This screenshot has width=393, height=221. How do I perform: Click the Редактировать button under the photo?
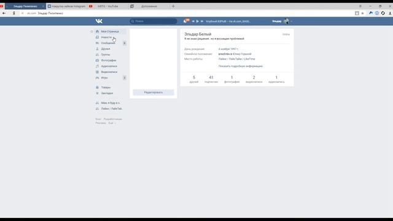point(154,93)
